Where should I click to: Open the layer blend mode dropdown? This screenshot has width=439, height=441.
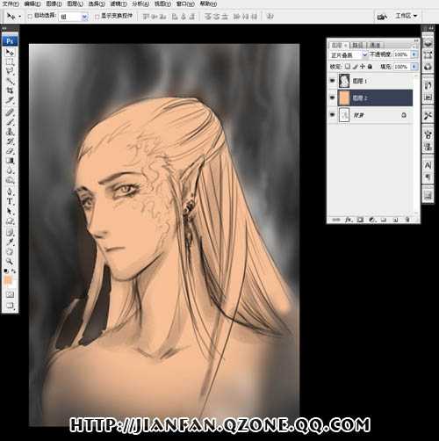click(349, 54)
